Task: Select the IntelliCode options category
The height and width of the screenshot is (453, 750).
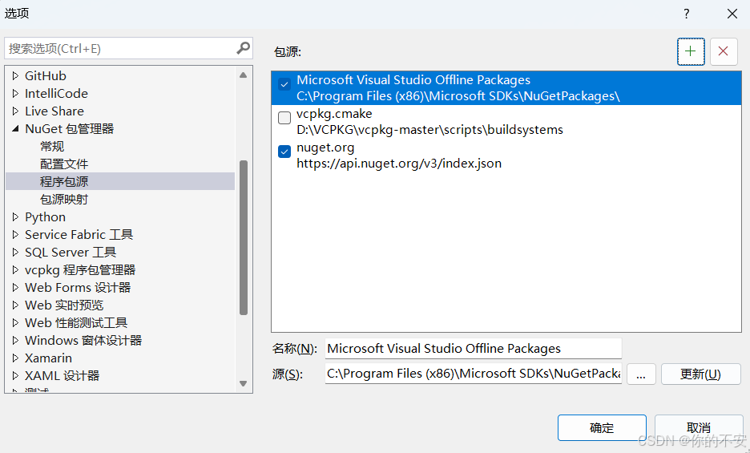Action: tap(56, 93)
